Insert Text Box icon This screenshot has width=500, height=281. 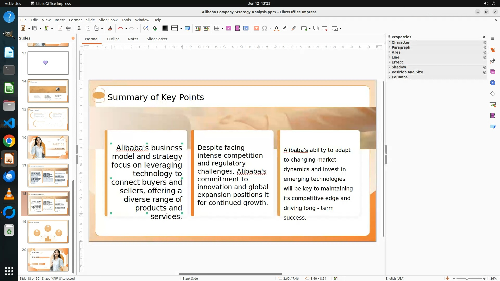[256, 28]
